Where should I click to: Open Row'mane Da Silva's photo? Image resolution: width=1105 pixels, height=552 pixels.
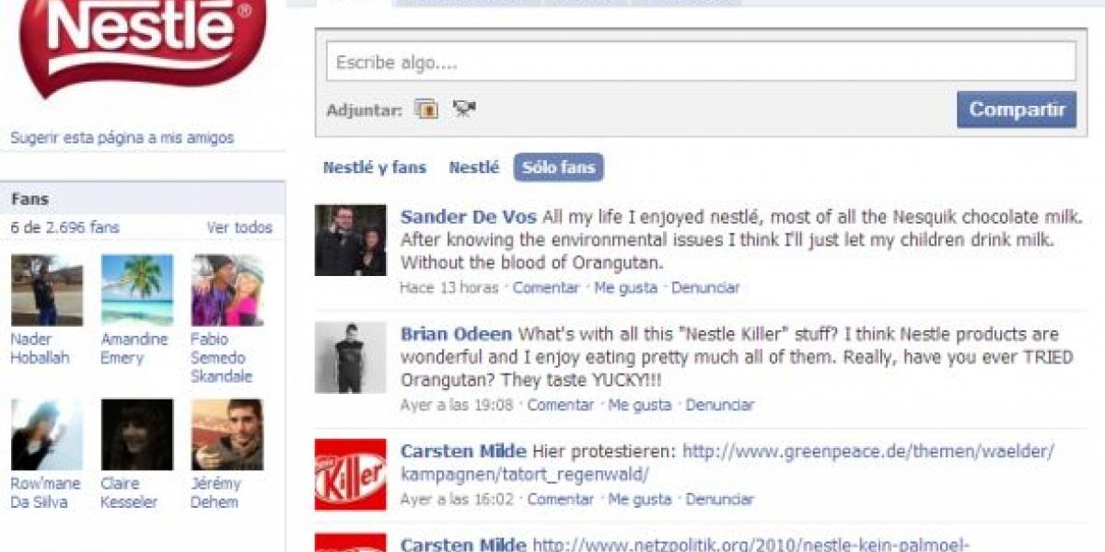pyautogui.click(x=46, y=434)
